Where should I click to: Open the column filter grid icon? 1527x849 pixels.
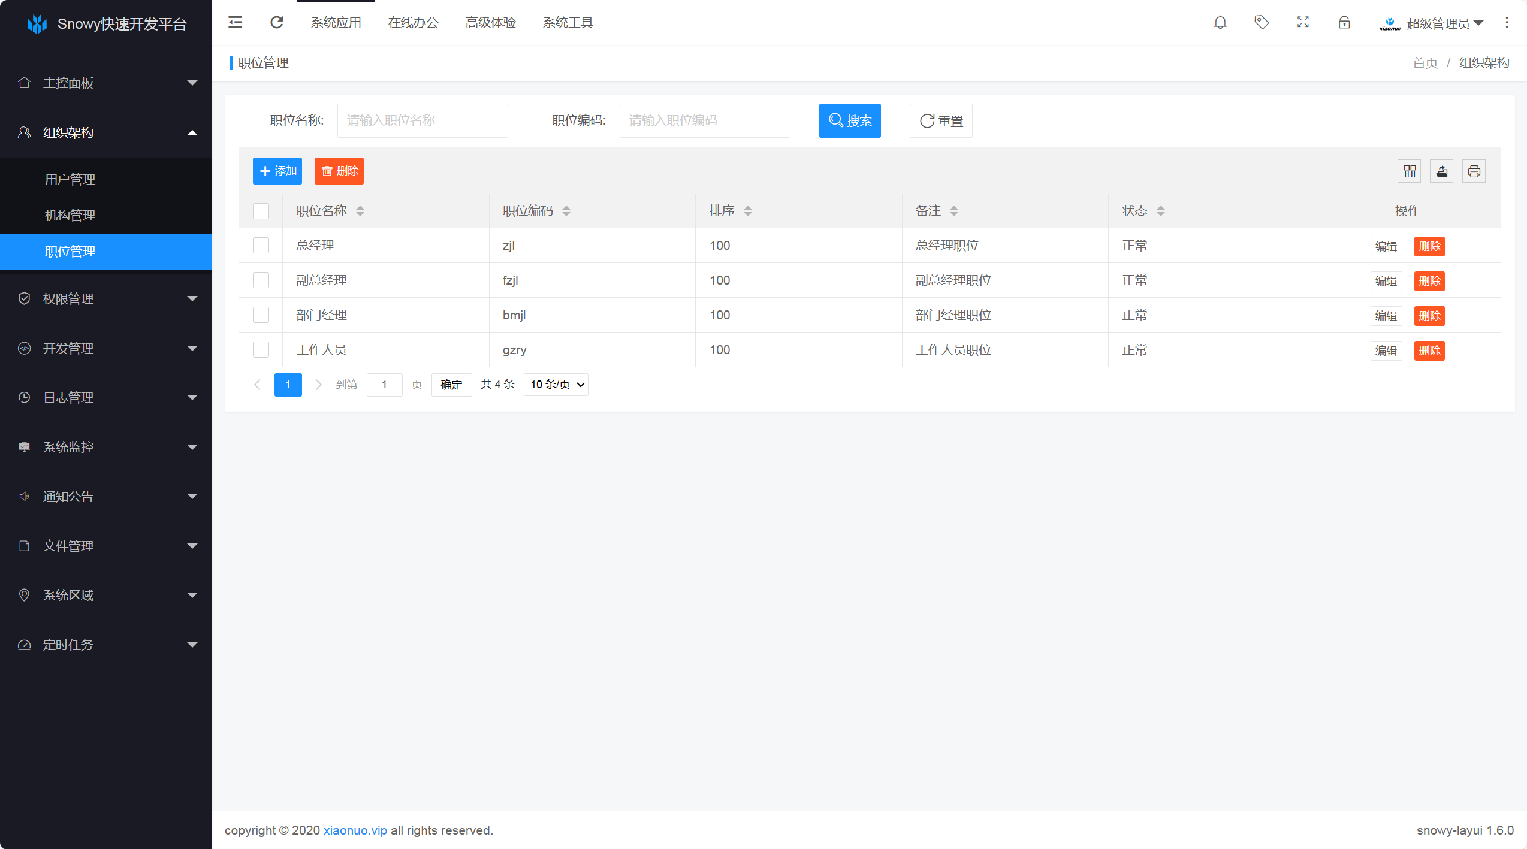tap(1410, 171)
